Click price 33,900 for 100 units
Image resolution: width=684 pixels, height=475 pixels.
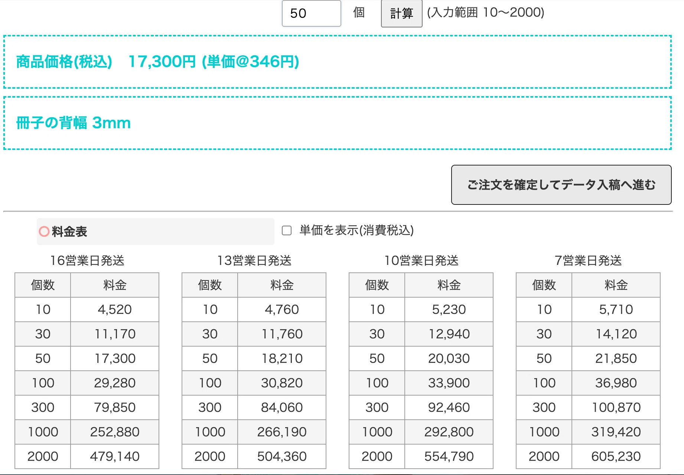(x=449, y=383)
